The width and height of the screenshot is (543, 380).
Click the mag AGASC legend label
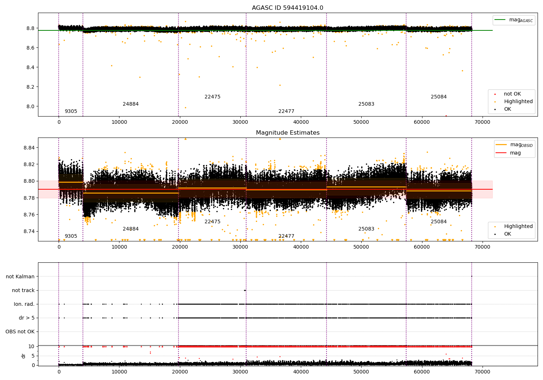click(x=521, y=20)
